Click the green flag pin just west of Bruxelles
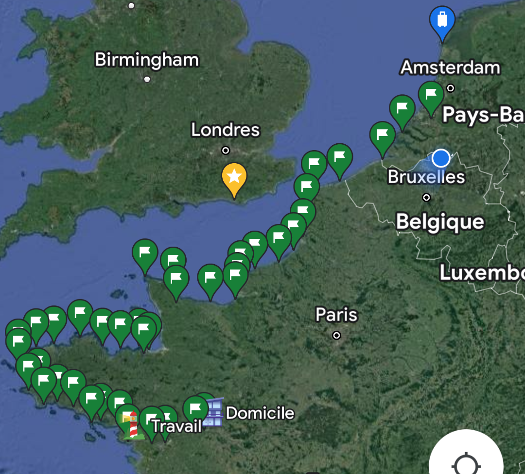The image size is (525, 474). pyautogui.click(x=383, y=138)
